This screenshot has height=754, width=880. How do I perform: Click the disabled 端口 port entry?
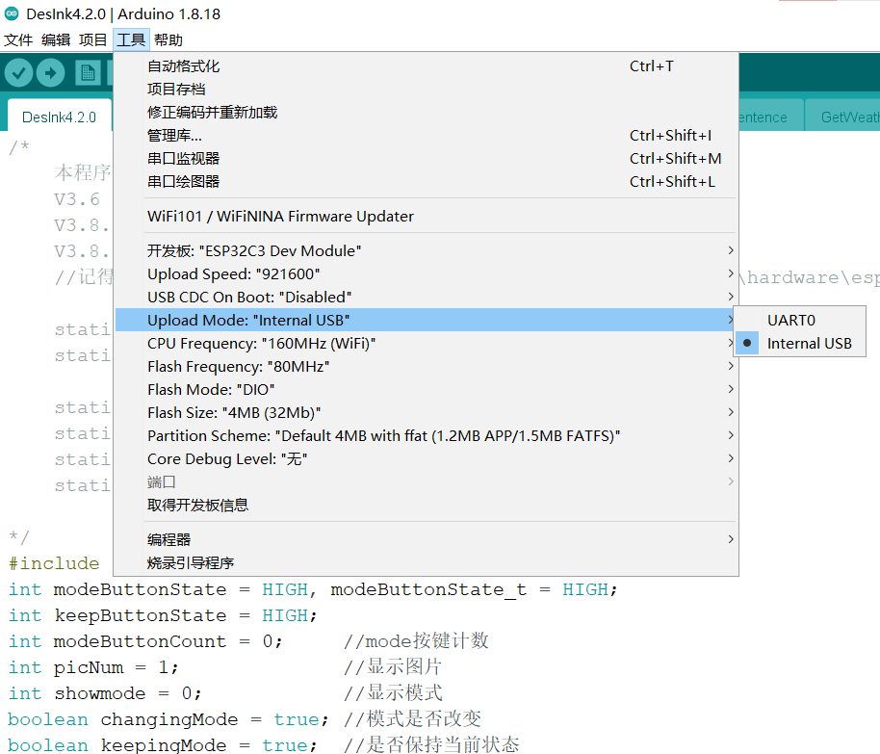(x=426, y=481)
